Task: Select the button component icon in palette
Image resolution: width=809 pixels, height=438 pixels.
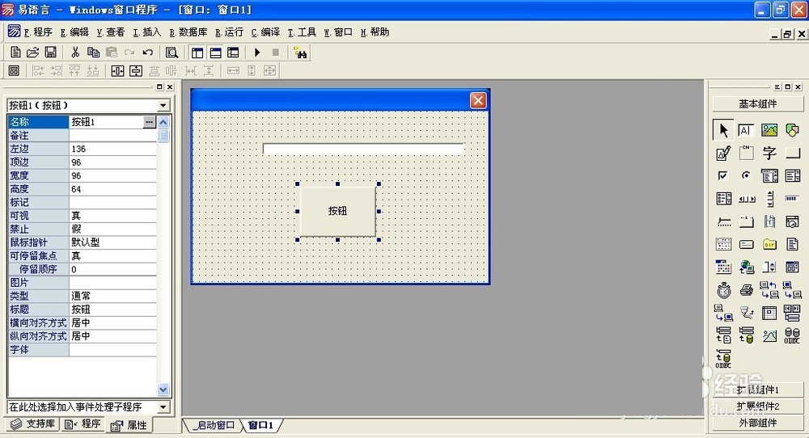Action: 793,153
